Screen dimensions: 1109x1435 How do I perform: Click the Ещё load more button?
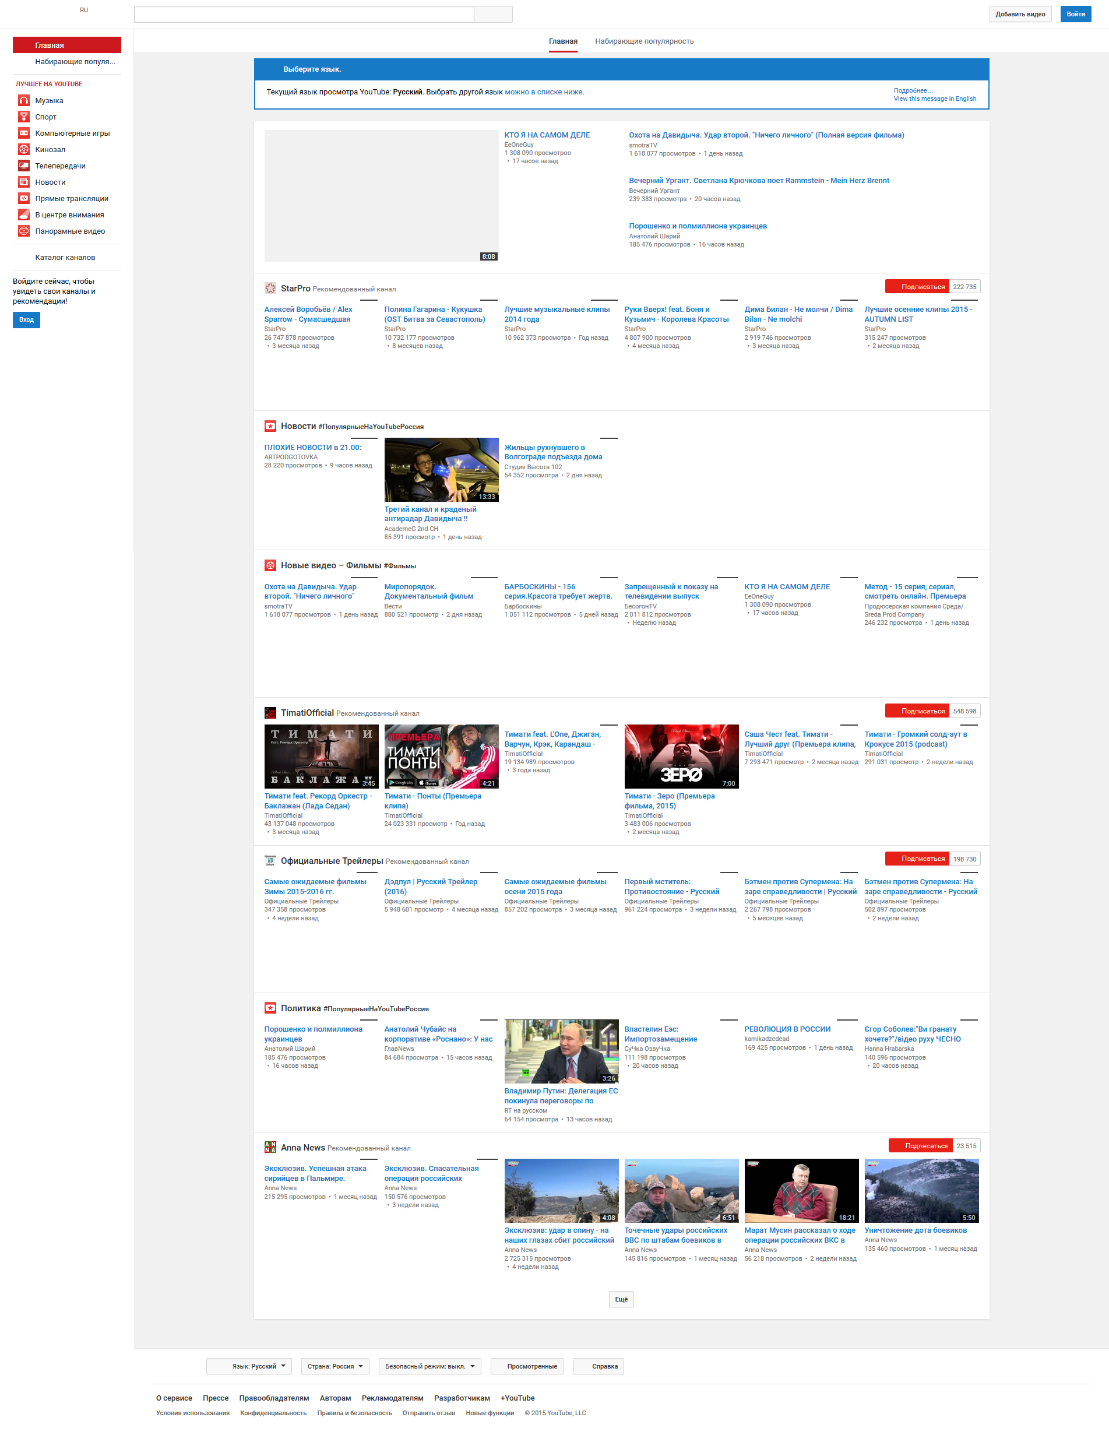tap(621, 1299)
